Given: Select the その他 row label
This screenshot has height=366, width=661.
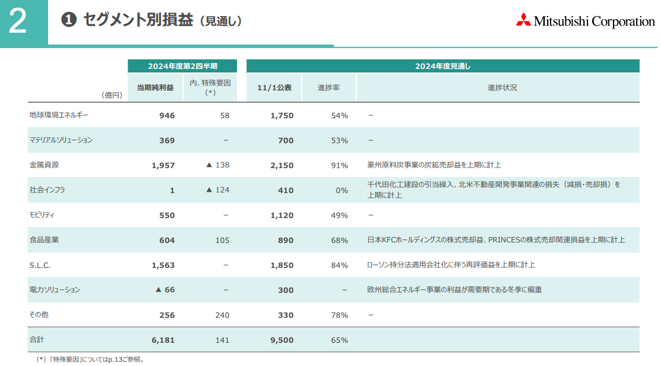Looking at the screenshot, I should tap(39, 314).
